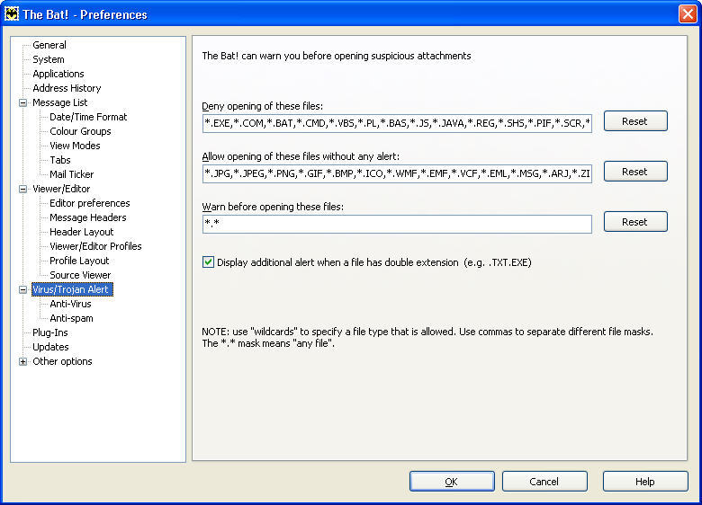Select Colour Groups under Message List
This screenshot has width=702, height=505.
(x=80, y=131)
